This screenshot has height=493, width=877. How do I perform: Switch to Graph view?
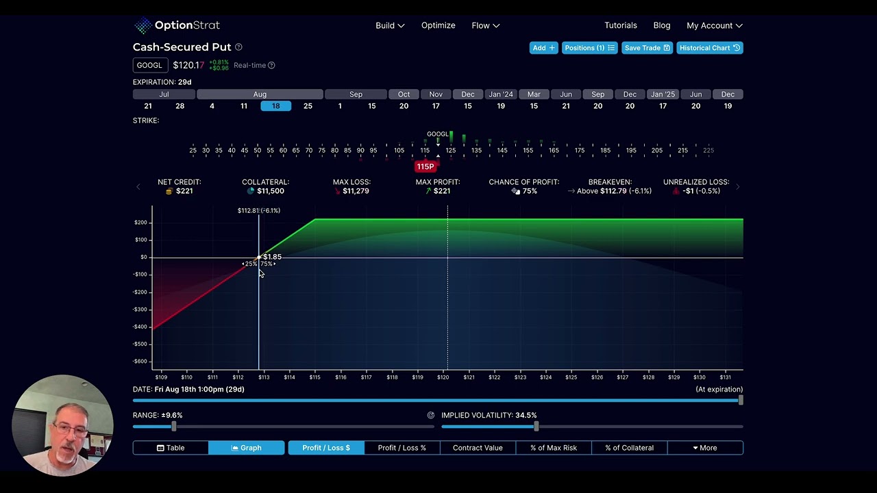pyautogui.click(x=247, y=448)
